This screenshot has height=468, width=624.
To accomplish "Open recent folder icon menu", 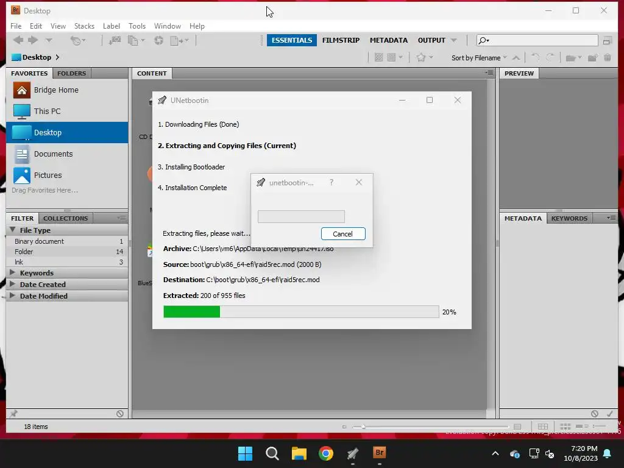I will click(x=573, y=58).
